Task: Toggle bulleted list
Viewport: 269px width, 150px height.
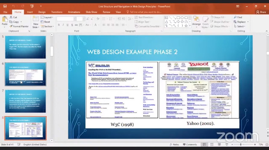Action: (104, 19)
